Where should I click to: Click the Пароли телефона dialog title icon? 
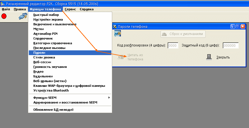pyautogui.click(x=115, y=26)
